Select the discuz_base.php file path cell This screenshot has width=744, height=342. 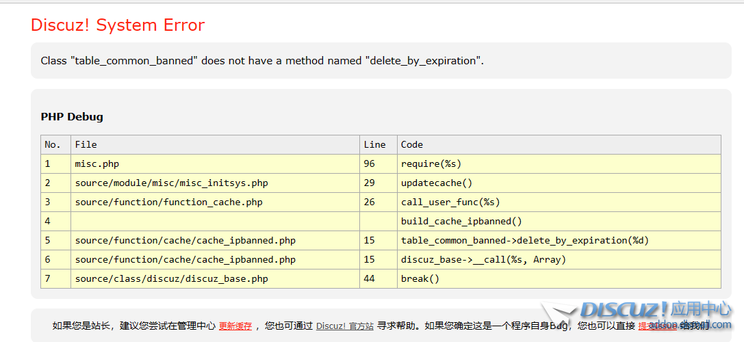[171, 279]
